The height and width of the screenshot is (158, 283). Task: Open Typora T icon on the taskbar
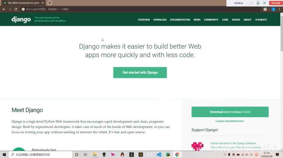point(150,155)
